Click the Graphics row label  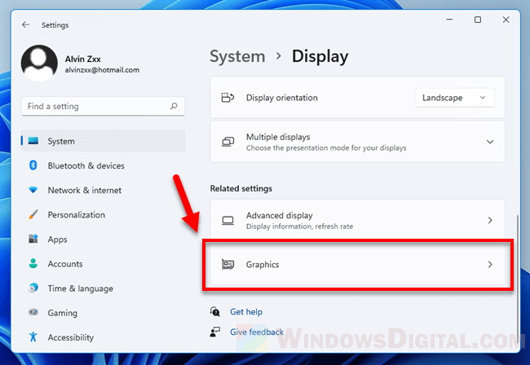263,264
